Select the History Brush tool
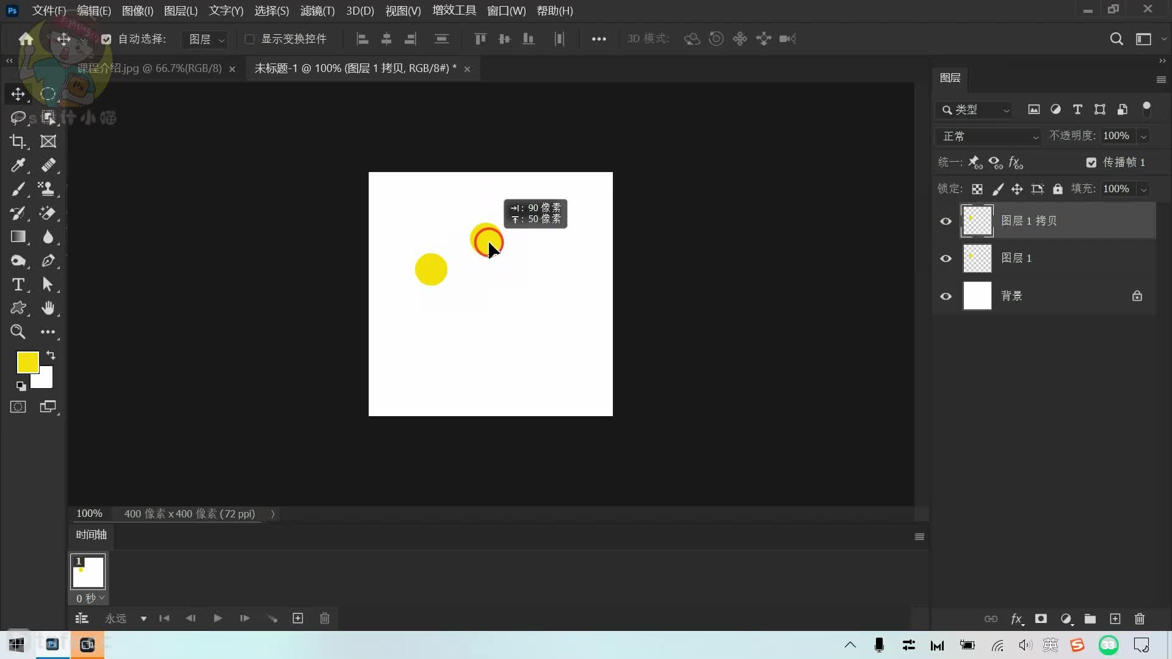Viewport: 1172px width, 659px height. (18, 213)
